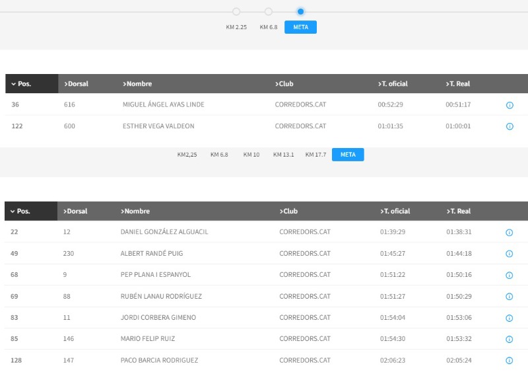Switch to KM 10 checkpoint tab
The height and width of the screenshot is (380, 528).
point(251,155)
